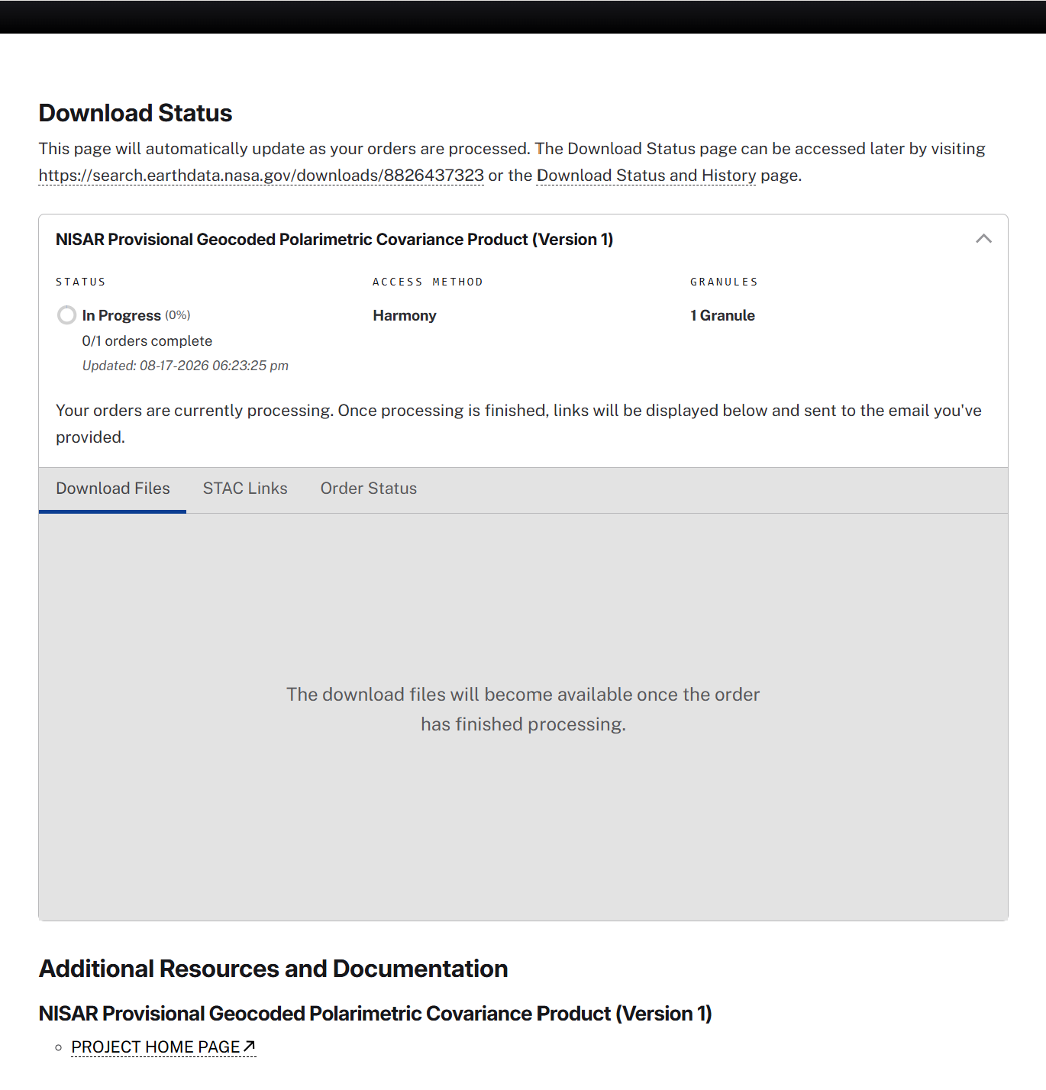Switch to the Order Status tab
This screenshot has height=1090, width=1046.
coord(369,489)
